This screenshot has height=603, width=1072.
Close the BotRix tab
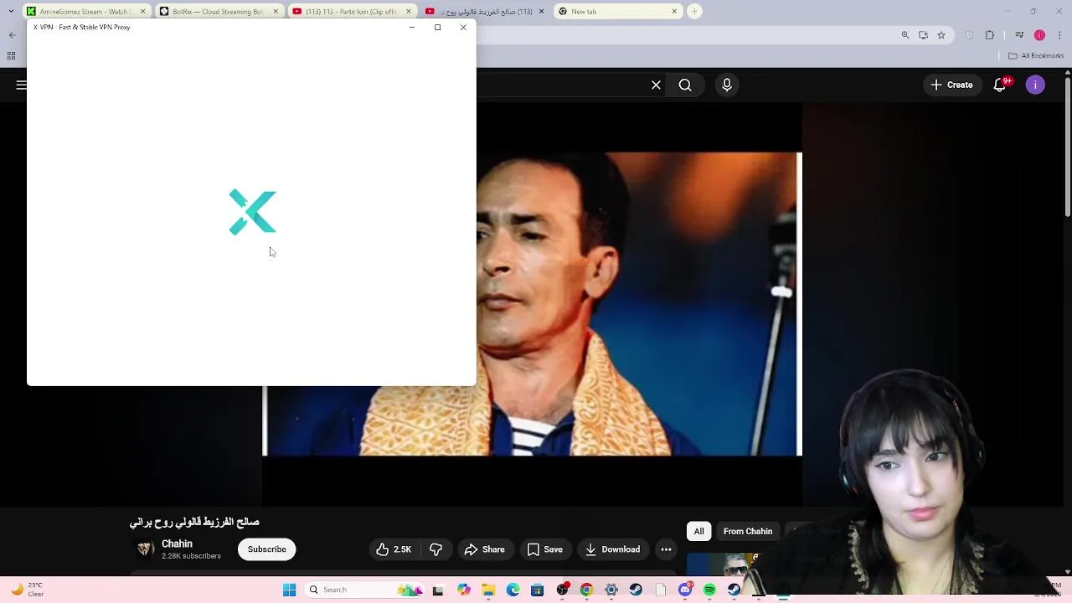click(x=275, y=12)
